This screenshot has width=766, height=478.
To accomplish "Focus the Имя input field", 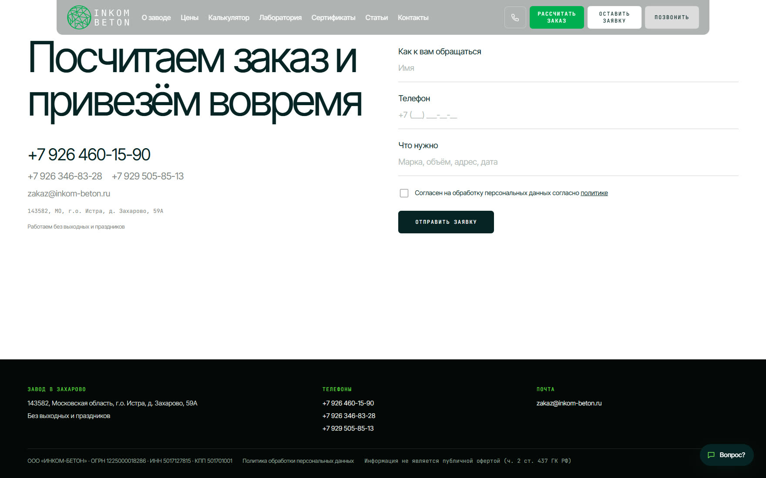I will pos(568,68).
